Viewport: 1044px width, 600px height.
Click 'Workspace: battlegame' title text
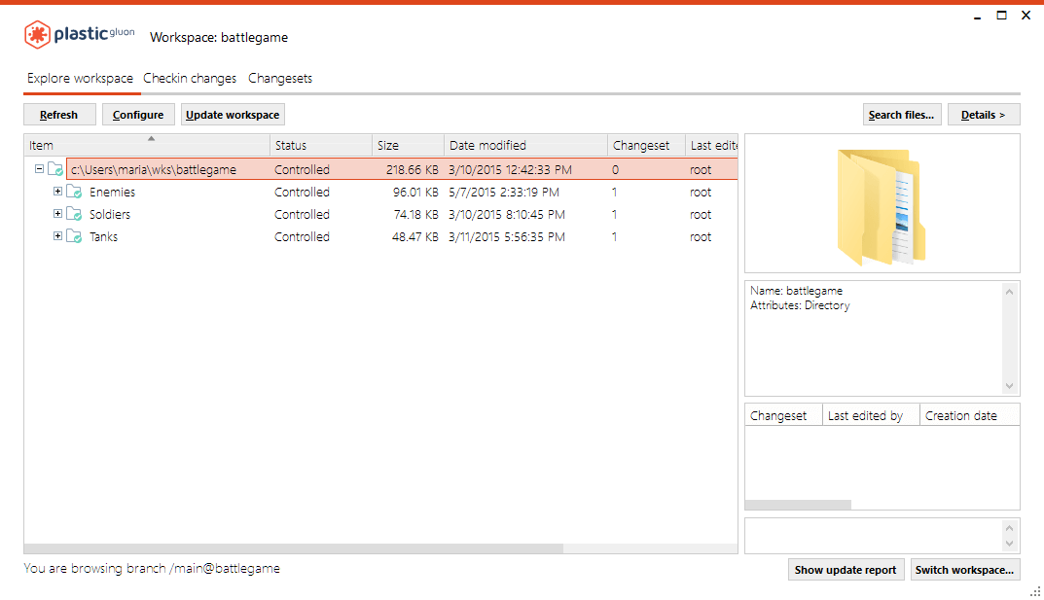[x=219, y=37]
